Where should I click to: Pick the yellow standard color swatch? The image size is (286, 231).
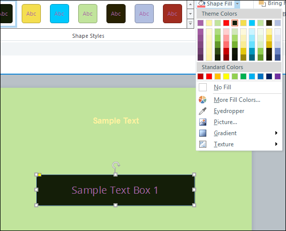pyautogui.click(x=226, y=76)
